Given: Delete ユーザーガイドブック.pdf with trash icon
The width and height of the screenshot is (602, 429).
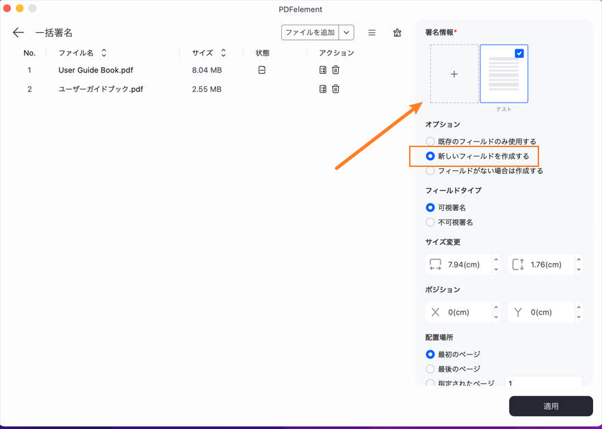Looking at the screenshot, I should [x=336, y=89].
